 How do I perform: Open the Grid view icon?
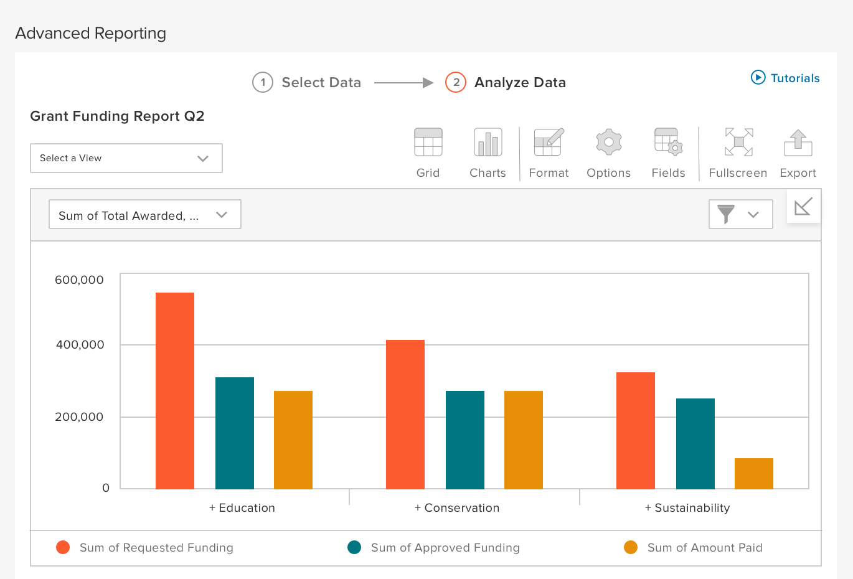(428, 149)
